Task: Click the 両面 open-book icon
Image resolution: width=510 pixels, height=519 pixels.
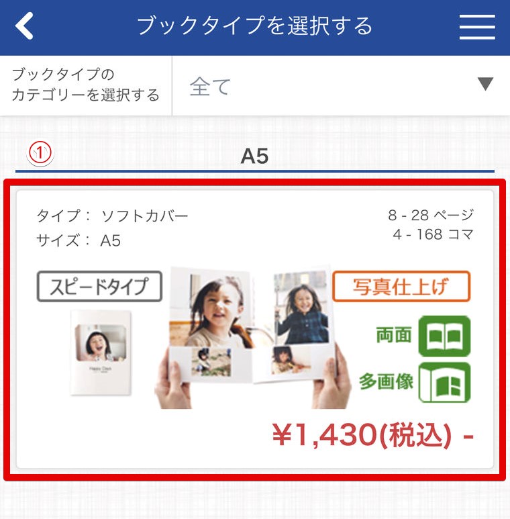Action: [x=444, y=336]
